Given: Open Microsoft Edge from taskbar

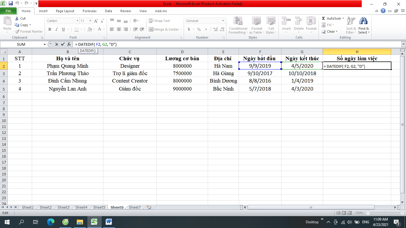Looking at the screenshot, I should 51,222.
